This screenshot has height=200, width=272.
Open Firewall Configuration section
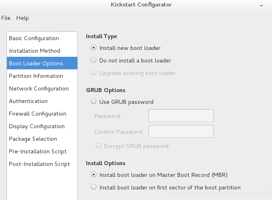42,114
